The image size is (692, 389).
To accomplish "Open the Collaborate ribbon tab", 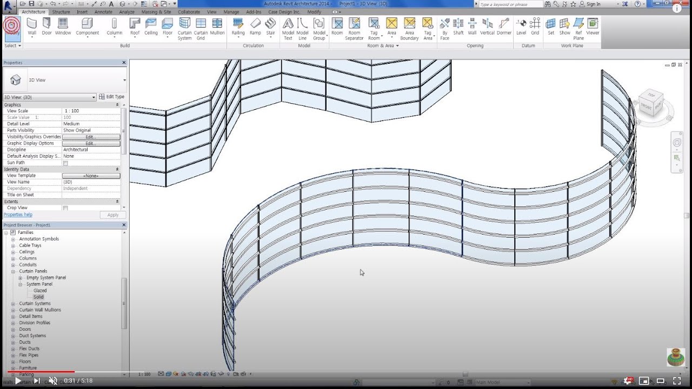I will pyautogui.click(x=189, y=12).
